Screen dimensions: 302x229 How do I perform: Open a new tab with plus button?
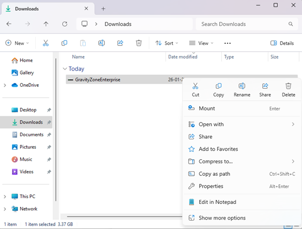103,9
